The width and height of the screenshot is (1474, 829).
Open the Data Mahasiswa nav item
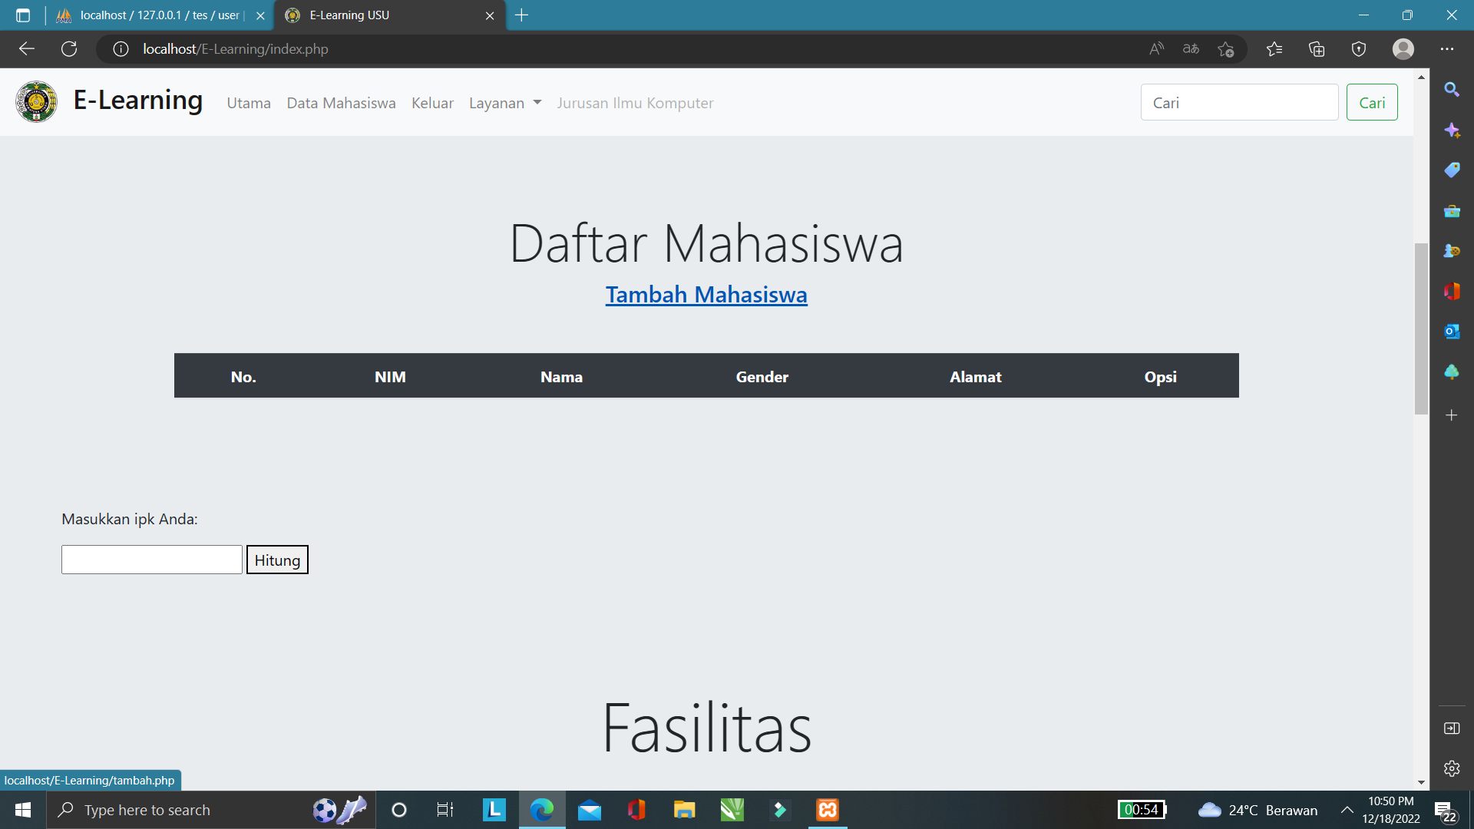coord(341,103)
